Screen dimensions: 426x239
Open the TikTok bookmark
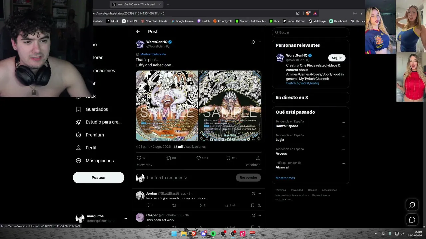(112, 21)
